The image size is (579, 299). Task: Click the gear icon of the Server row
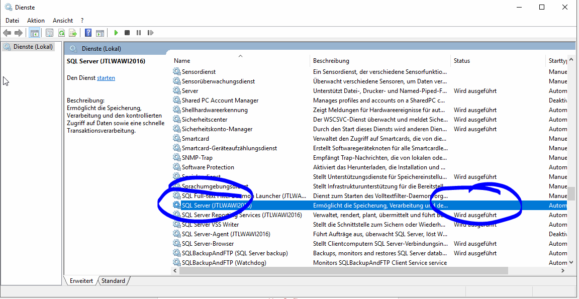177,91
